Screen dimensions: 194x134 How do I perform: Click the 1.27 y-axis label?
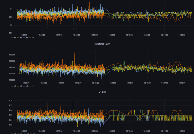[x=11, y=105]
